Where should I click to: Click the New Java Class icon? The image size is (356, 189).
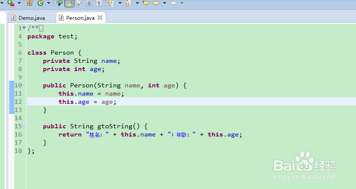click(x=41, y=3)
